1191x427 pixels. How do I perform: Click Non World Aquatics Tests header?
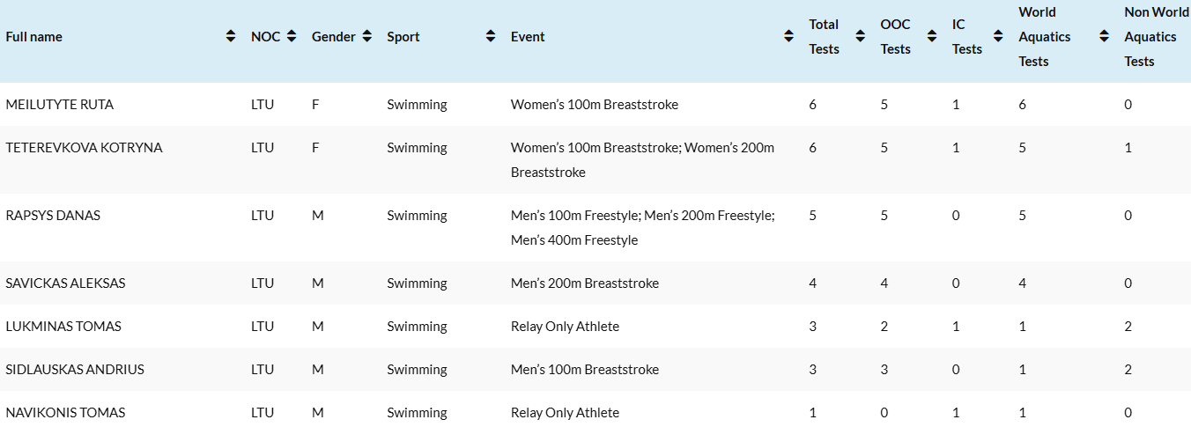pos(1156,37)
